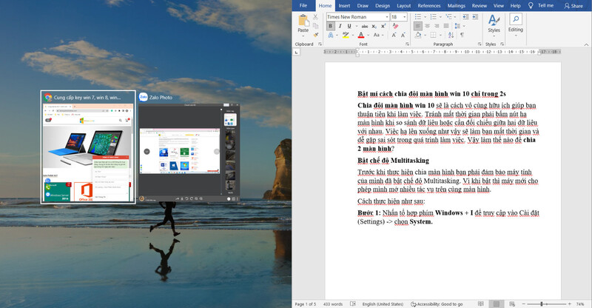Viewport: 592px width, 308px height.
Task: Switch to Web Layout view icon
Action: coord(512,304)
